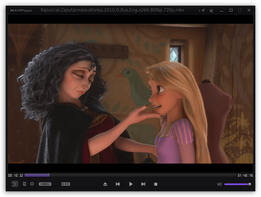Viewport: 261px width, 197px height.
Task: Click the elapsed time 00:10:32 display
Action: click(15, 176)
